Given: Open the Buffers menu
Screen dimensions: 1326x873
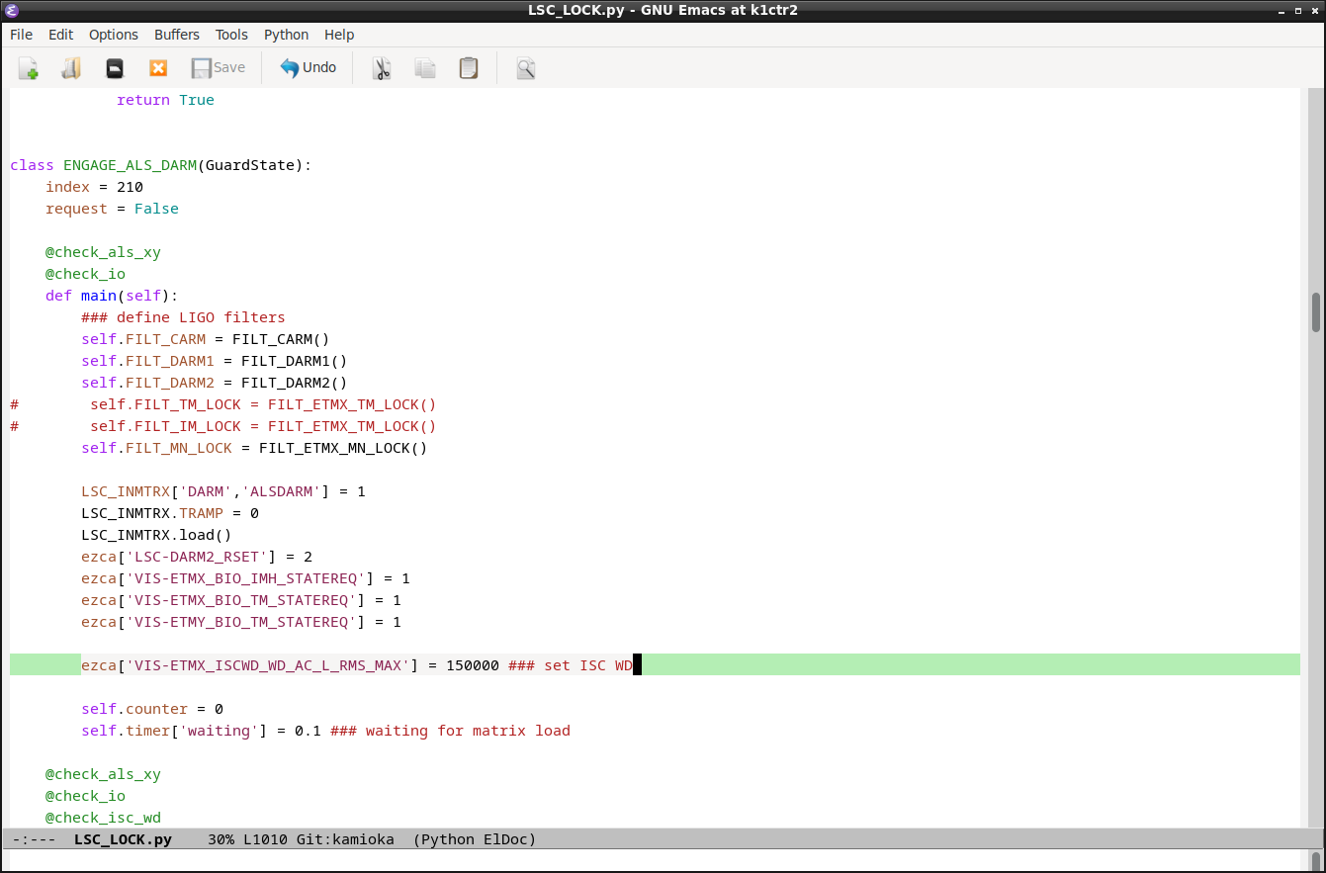Looking at the screenshot, I should point(177,35).
